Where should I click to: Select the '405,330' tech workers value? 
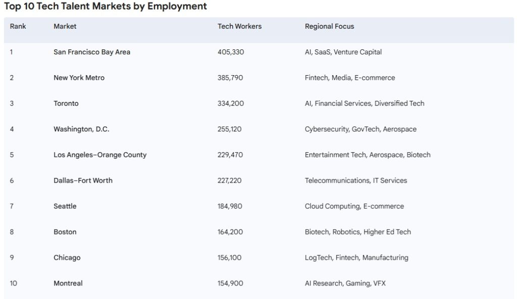pyautogui.click(x=231, y=52)
